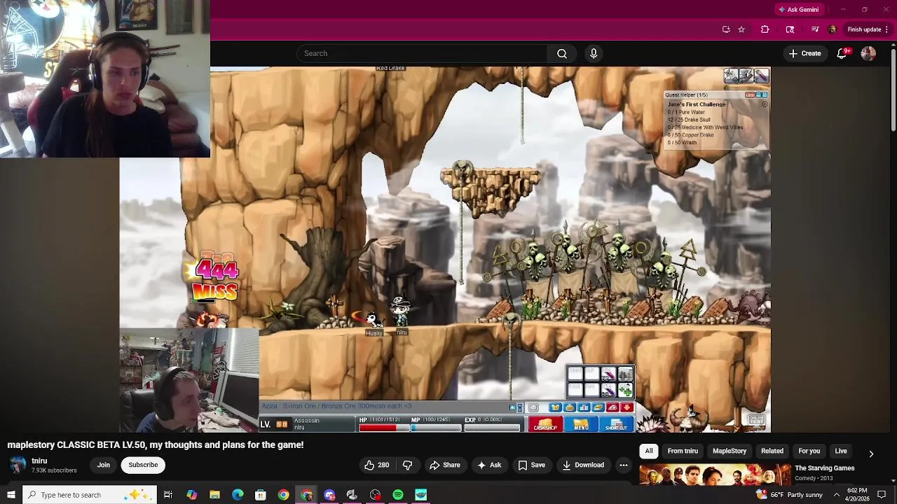Open the Chrome three-dot menu
897x504 pixels.
coord(886,29)
